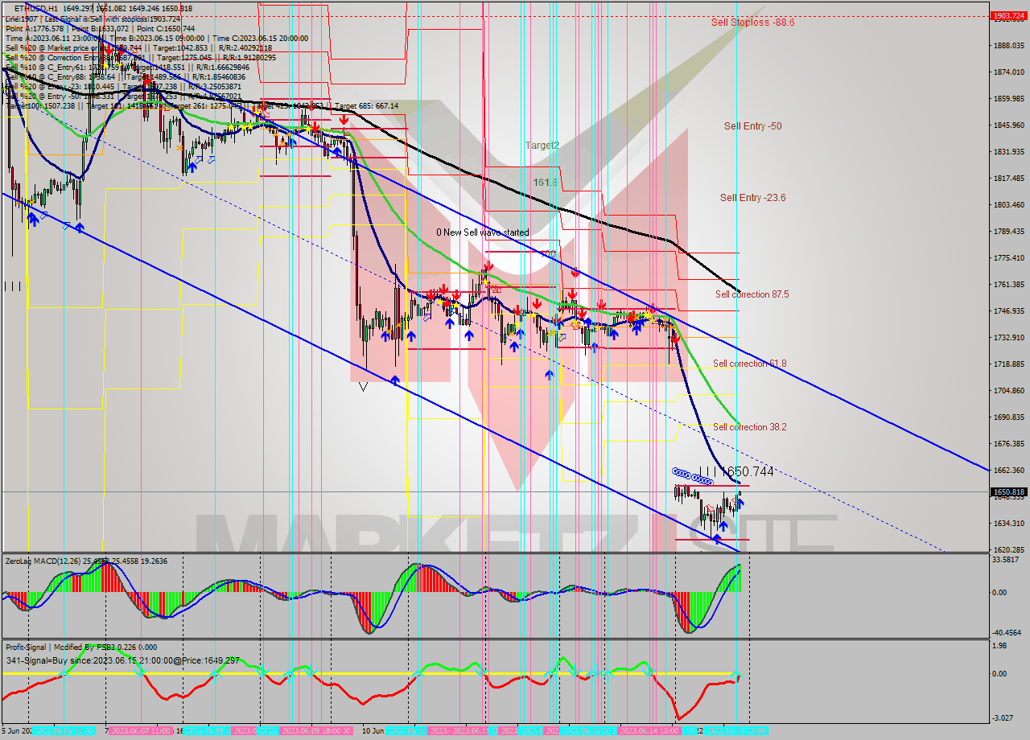Click the 1634.310 price axis value
1030x740 pixels.
click(1008, 524)
